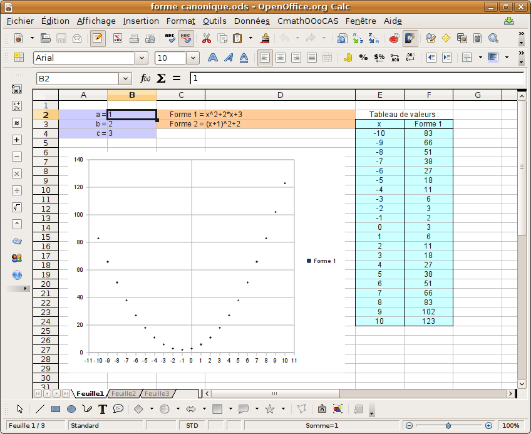This screenshot has width=531, height=434.
Task: Open the Name Box cell reference dropdown
Action: [x=126, y=78]
